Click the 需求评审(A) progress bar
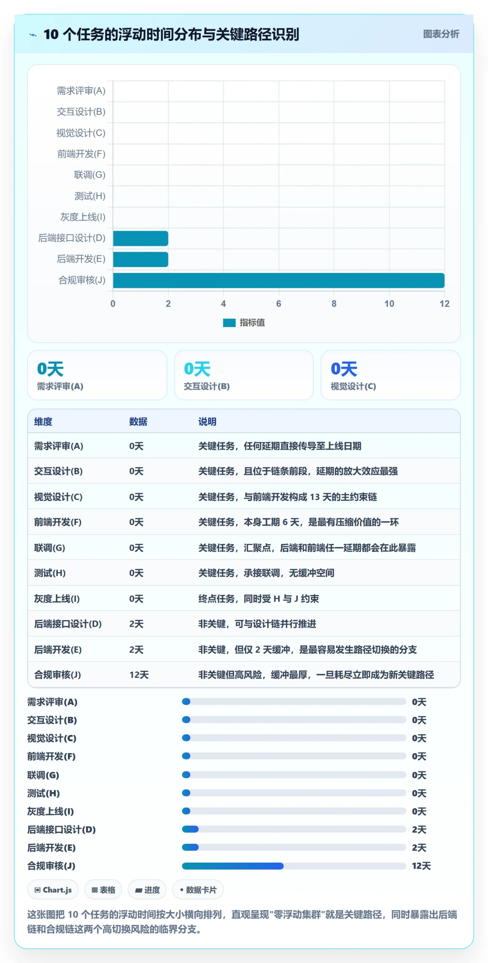The height and width of the screenshot is (963, 488). 294,701
